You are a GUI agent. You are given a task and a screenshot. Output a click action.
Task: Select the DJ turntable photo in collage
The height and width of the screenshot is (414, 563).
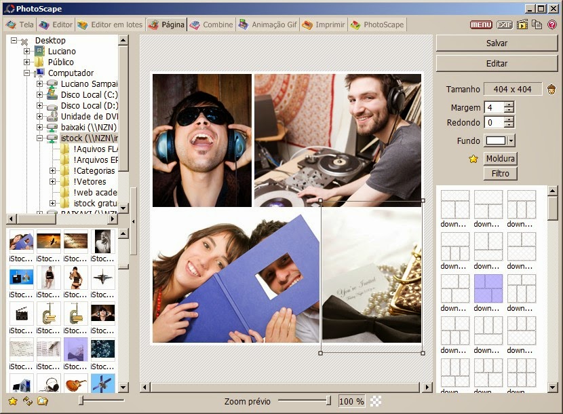pyautogui.click(x=338, y=140)
